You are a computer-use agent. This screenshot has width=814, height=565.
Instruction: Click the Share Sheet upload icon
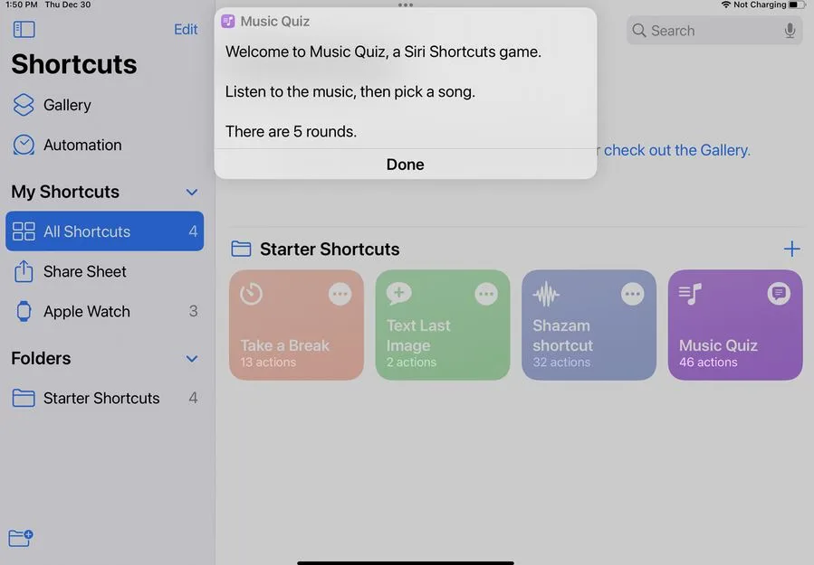[24, 271]
